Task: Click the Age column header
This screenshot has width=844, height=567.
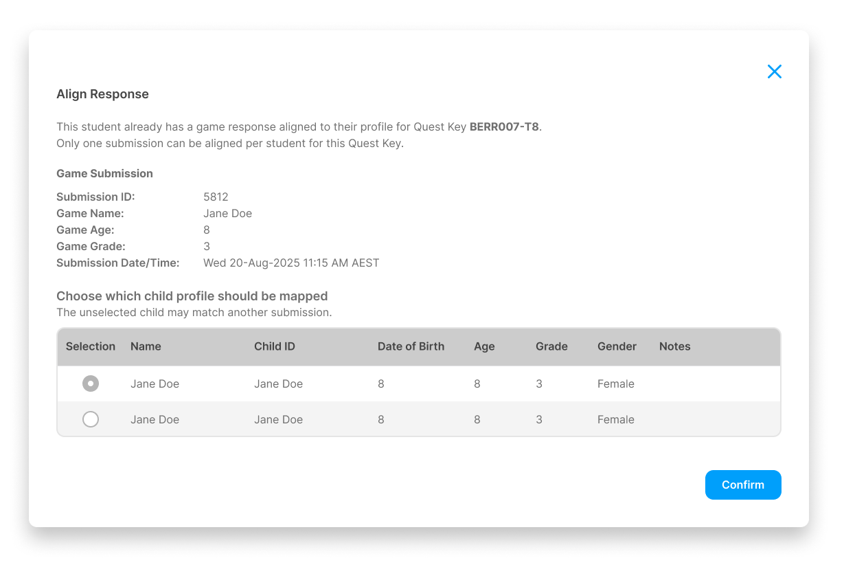Action: [484, 346]
